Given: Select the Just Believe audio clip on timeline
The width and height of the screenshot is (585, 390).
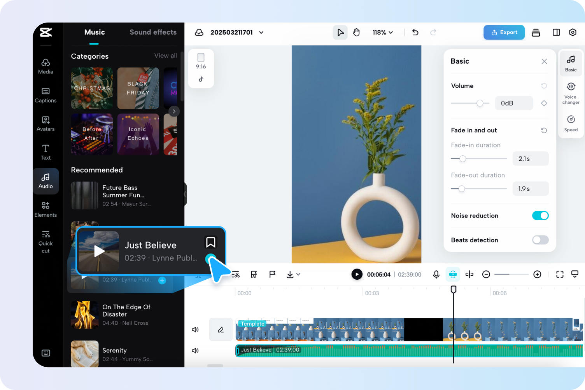Looking at the screenshot, I should [409, 350].
